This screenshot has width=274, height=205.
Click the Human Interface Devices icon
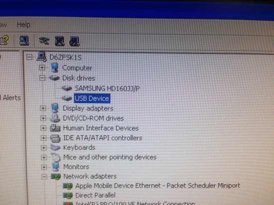[55, 128]
